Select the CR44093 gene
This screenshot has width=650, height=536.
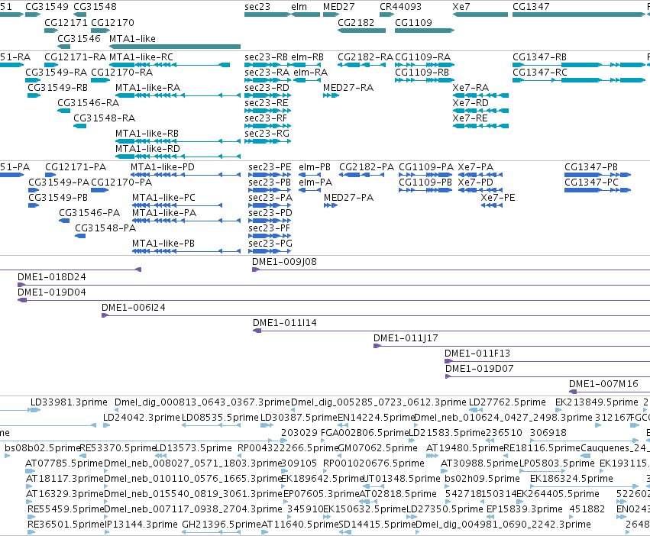pos(386,15)
